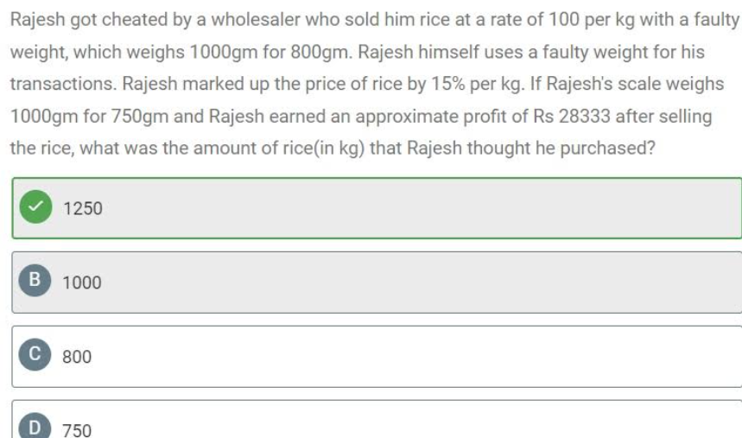Click the last question line ending 'he purchased?'
Screen dimensions: 742x438
click(333, 149)
